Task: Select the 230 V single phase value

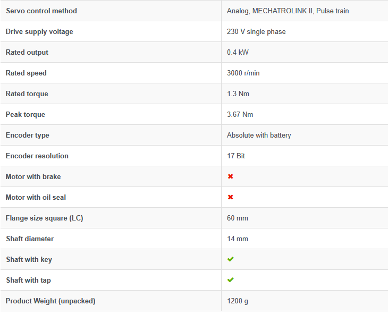Action: tap(256, 31)
